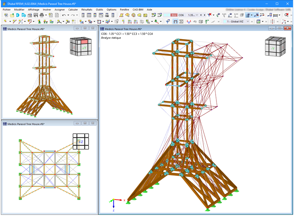Image resolution: width=294 pixels, height=220 pixels.
Task: Click the Z view cube in plan window
Action: click(81, 142)
